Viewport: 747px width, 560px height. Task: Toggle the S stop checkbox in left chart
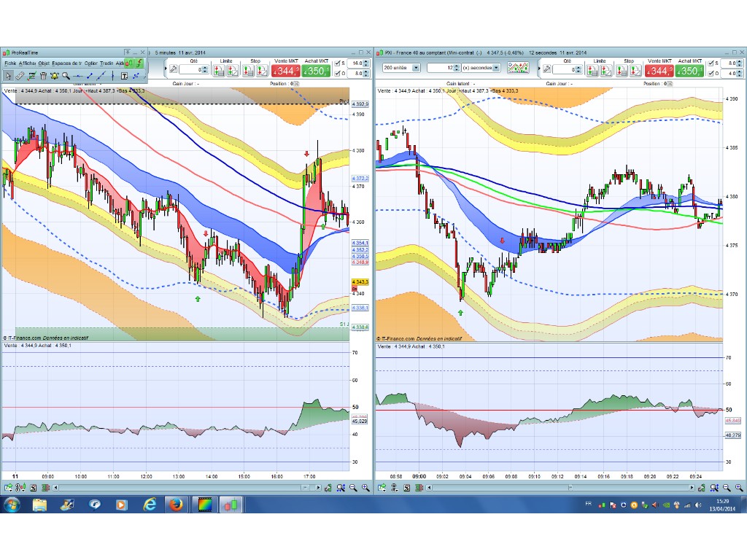(x=337, y=63)
